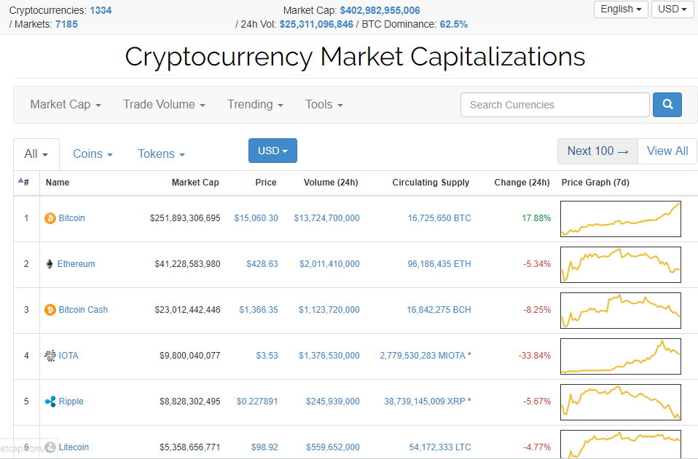The image size is (698, 459).
Task: Sort table by Volume (24h) header
Action: pos(331,182)
